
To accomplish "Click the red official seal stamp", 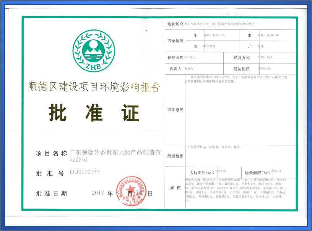I will pyautogui.click(x=131, y=191).
